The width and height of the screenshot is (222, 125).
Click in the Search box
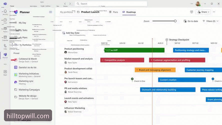click(111, 4)
